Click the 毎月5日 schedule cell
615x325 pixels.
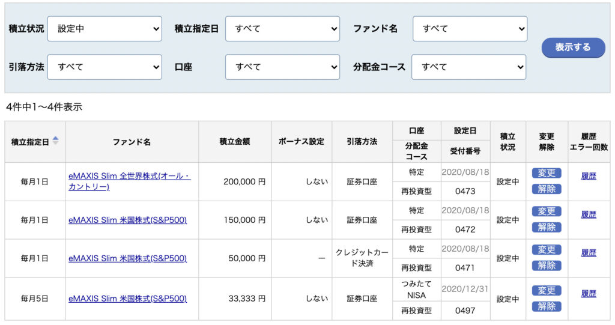click(x=35, y=299)
